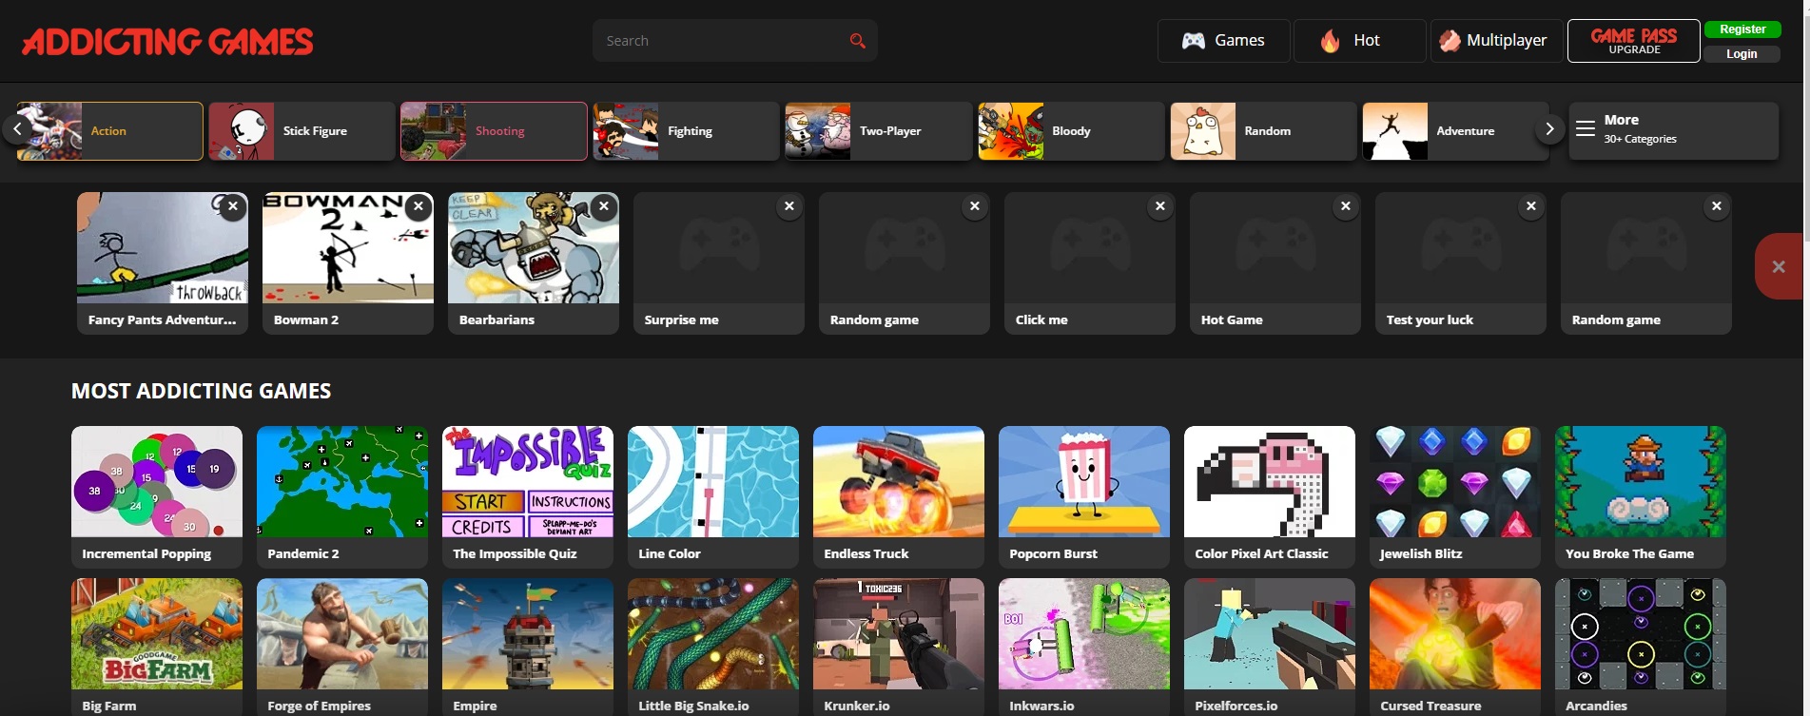This screenshot has width=1810, height=716.
Task: Click the Login button
Action: coord(1742,54)
